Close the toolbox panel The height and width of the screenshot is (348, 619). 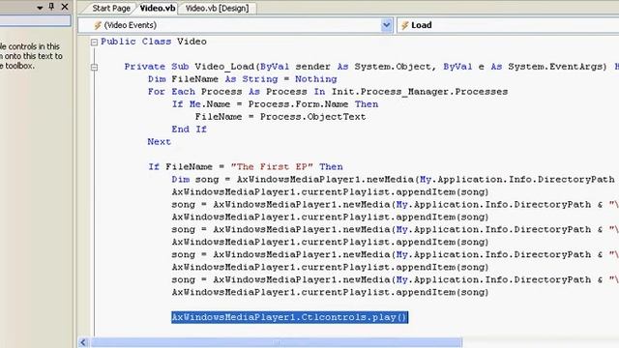point(65,7)
